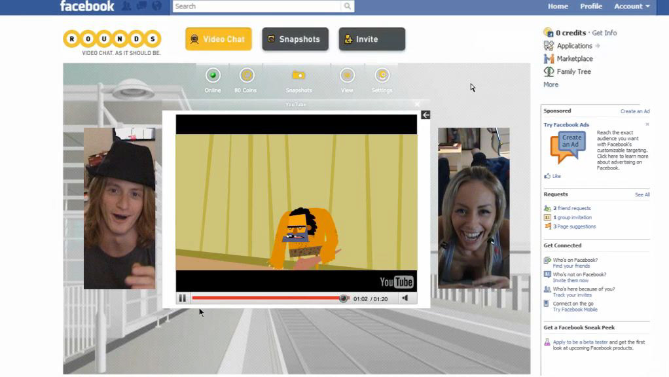The image size is (669, 377).
Task: Open the View options icon
Action: 347,75
